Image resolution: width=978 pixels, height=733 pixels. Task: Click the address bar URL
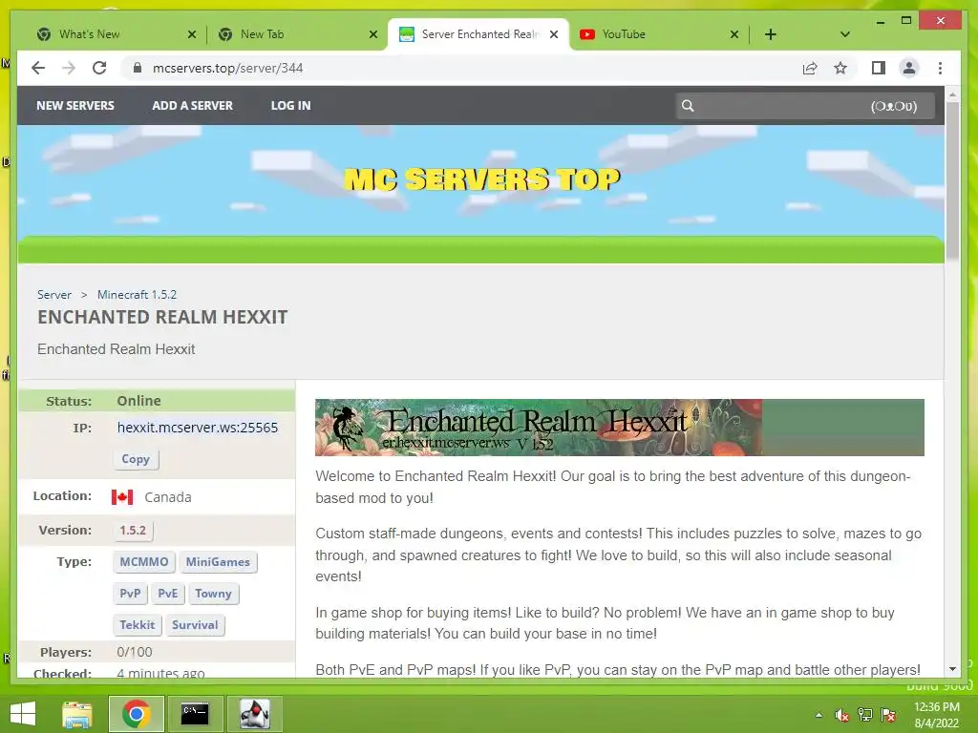[227, 68]
